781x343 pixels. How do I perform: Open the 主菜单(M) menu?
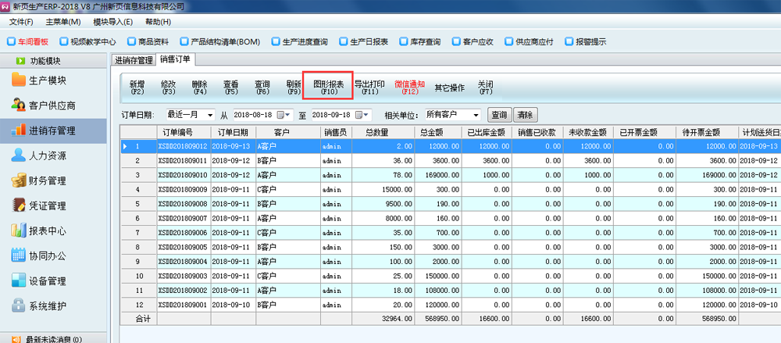pyautogui.click(x=63, y=22)
